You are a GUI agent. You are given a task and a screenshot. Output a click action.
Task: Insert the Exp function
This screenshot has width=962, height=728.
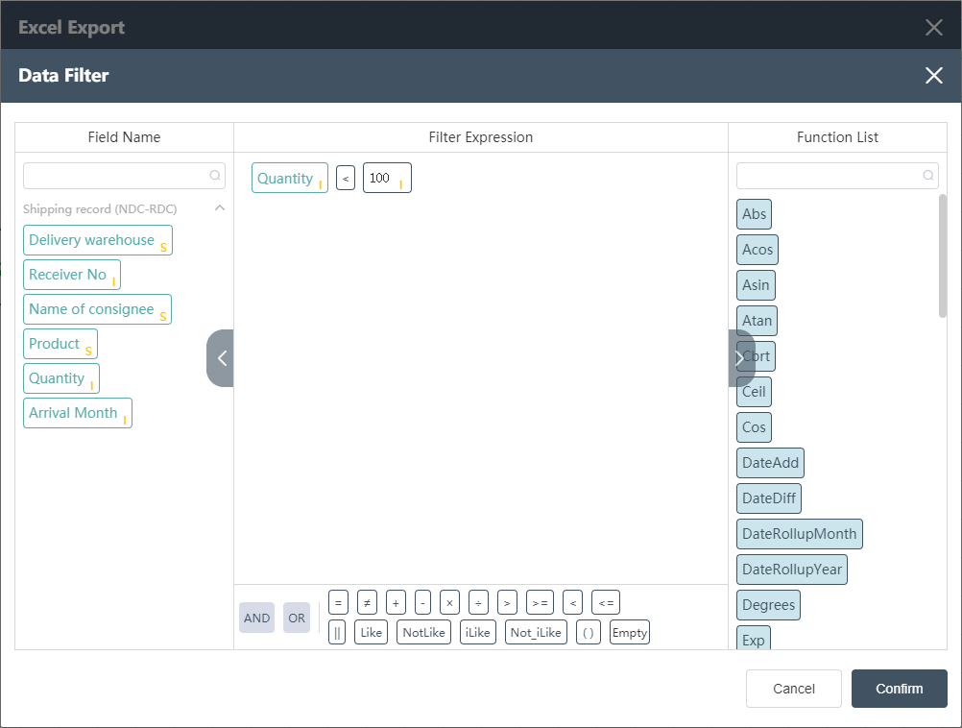754,639
